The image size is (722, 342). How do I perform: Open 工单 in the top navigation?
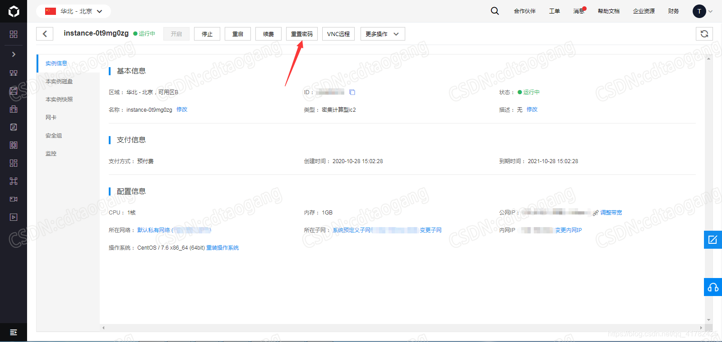click(554, 11)
